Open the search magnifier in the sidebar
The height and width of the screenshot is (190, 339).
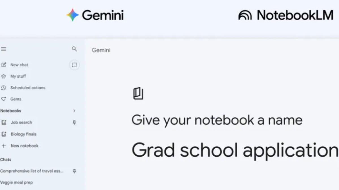74,49
